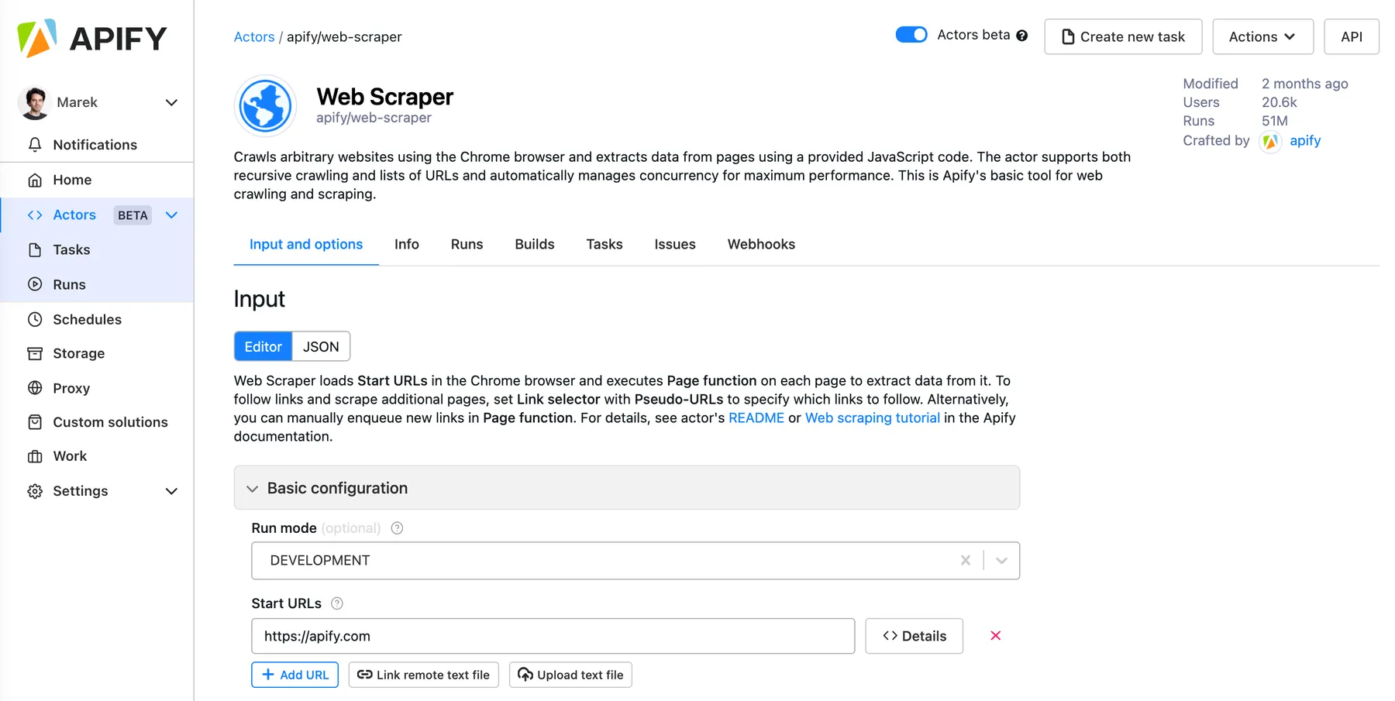1395x701 pixels.
Task: Switch to the Info tab
Action: 406,244
